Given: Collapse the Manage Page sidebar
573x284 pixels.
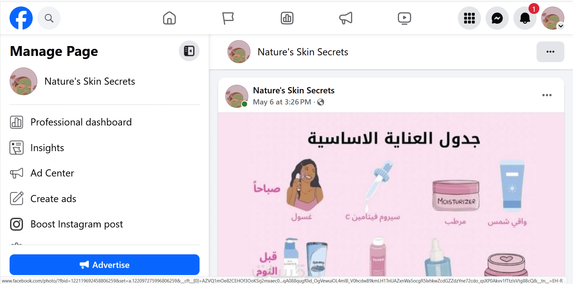Looking at the screenshot, I should coord(189,51).
